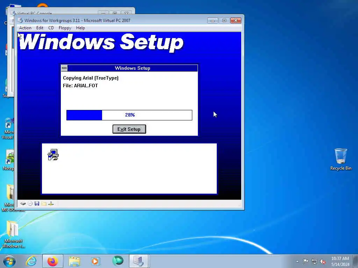The image size is (358, 268).
Task: Select the Notepad++ desktop shortcut
Action: click(8, 159)
